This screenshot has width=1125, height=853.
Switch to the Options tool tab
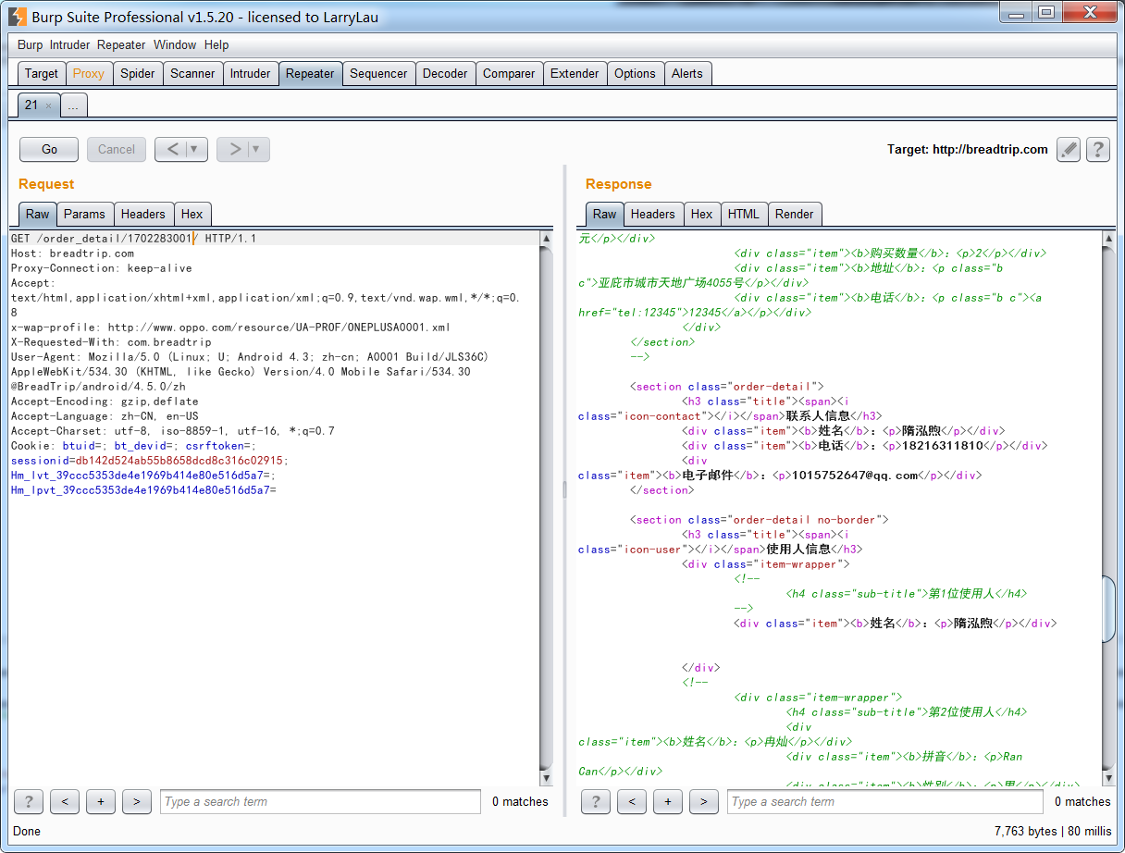pyautogui.click(x=635, y=74)
